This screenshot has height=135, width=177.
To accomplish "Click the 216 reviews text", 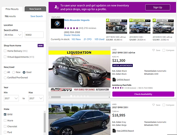I will coord(90,28).
